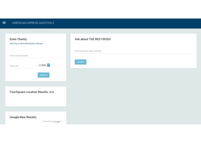The height and width of the screenshot is (143, 201).
Task: Click FourSquare Location Results: n/a heading
Action: pyautogui.click(x=32, y=92)
